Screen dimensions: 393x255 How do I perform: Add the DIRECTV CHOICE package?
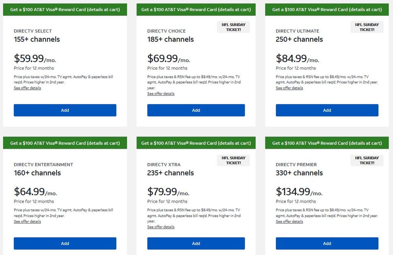coord(196,110)
